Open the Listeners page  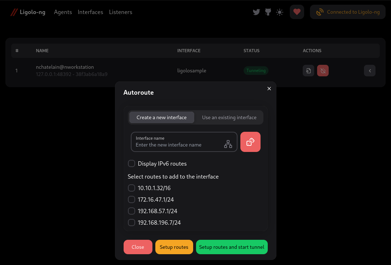121,12
